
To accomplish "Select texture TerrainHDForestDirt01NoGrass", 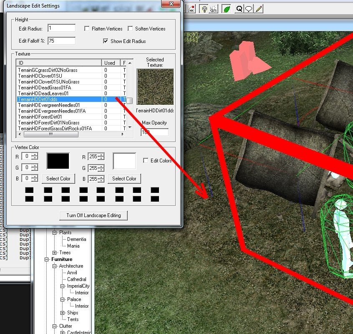I will click(71, 123).
